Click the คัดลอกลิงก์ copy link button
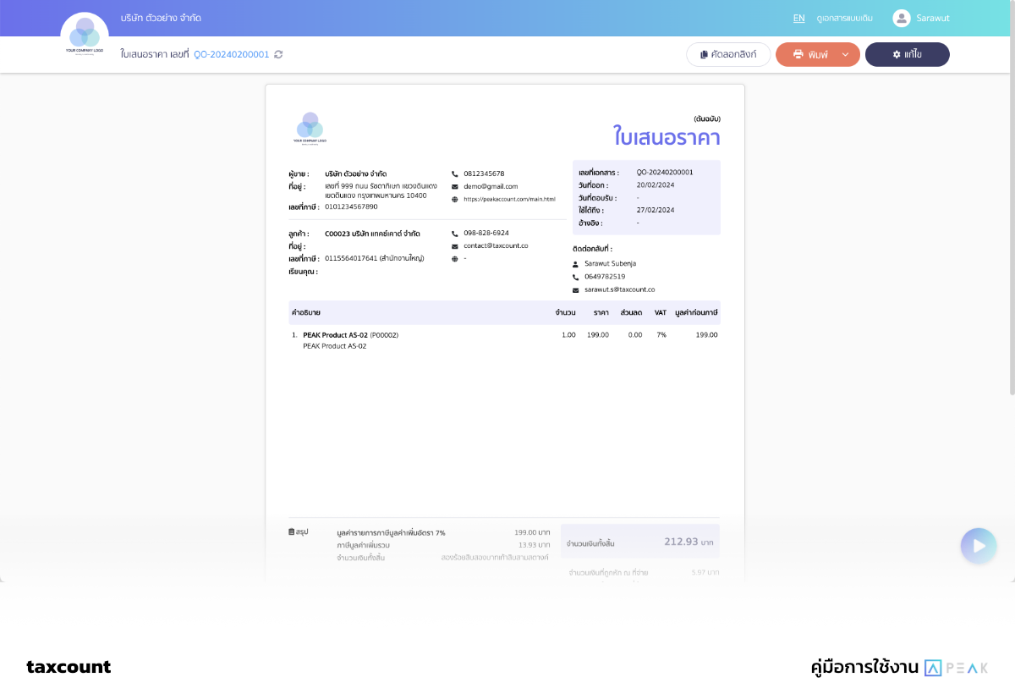The image size is (1015, 694). point(728,54)
